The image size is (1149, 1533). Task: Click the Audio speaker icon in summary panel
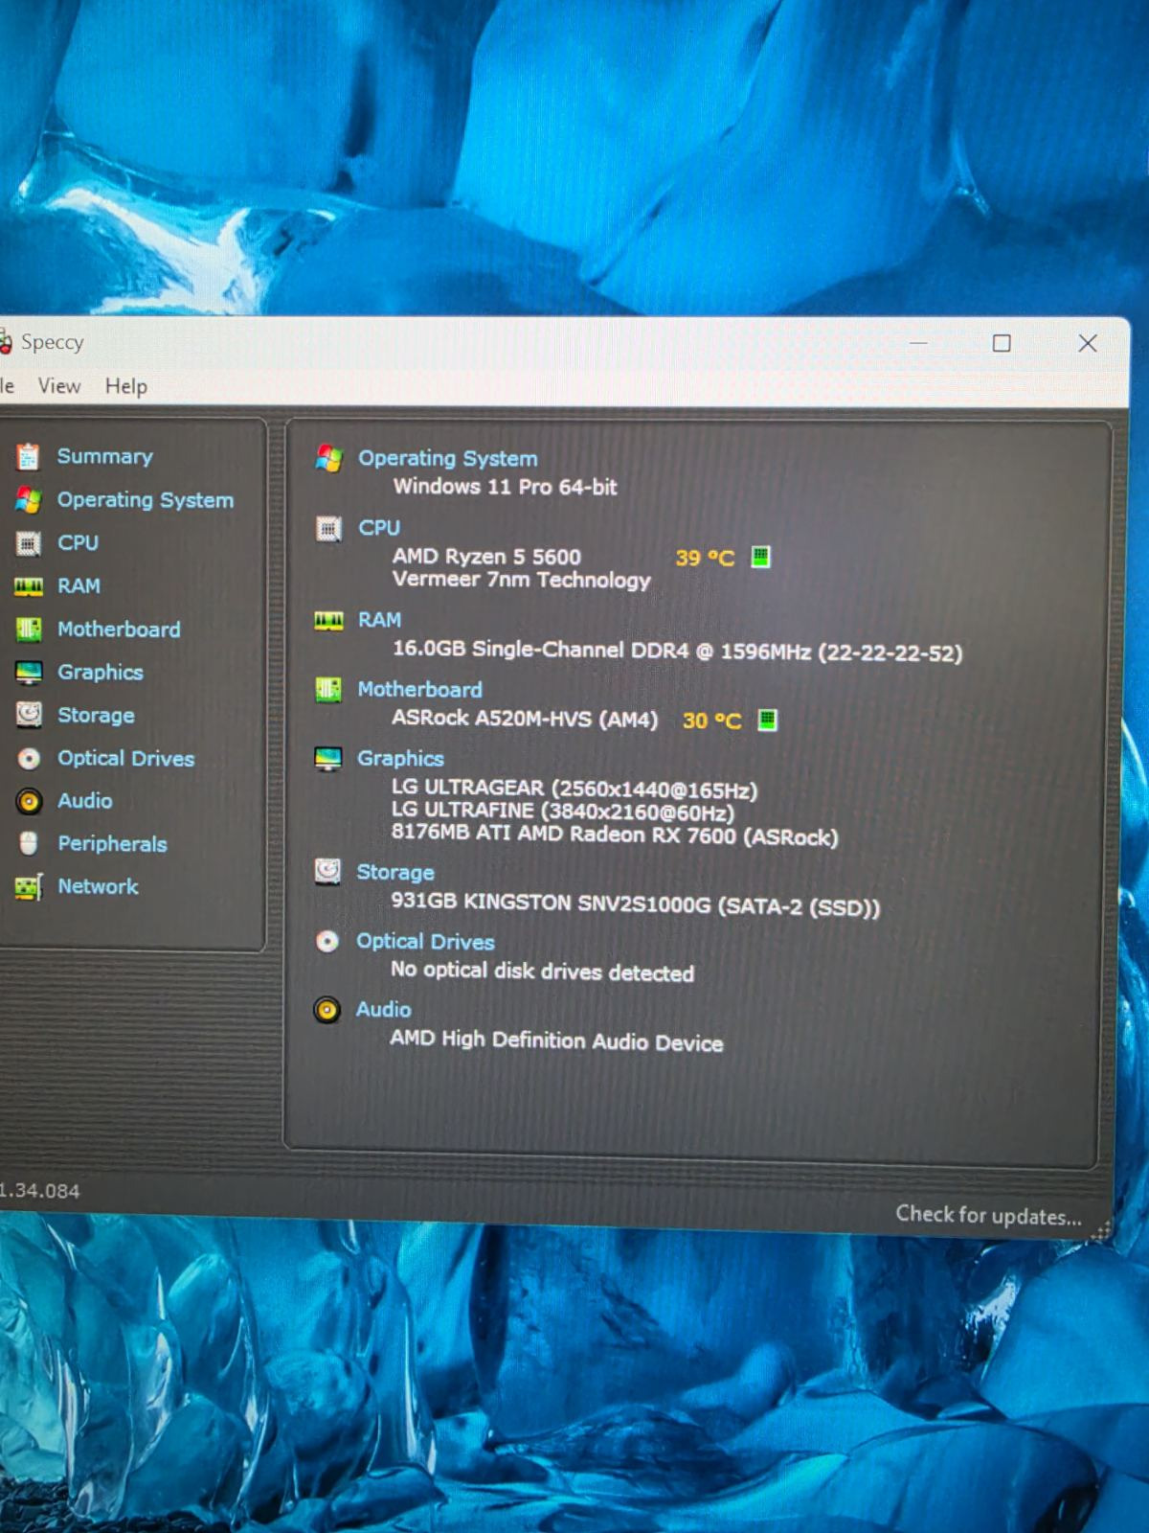tap(327, 1010)
